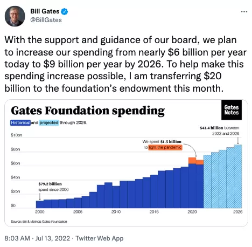Screen dimensions: 252x247
Task: Click the 2026 projected spending bar
Action: 238,176
